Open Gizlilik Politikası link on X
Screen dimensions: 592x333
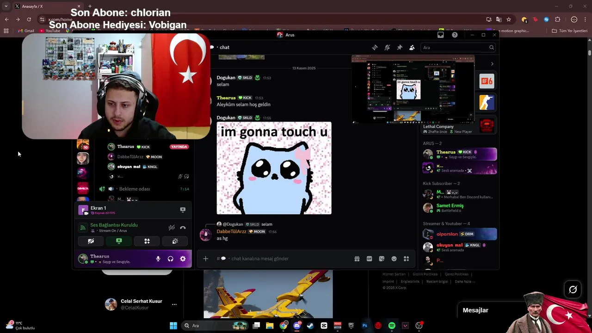(x=425, y=274)
